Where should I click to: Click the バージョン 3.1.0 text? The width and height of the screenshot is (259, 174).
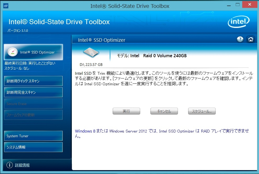[x=18, y=30]
